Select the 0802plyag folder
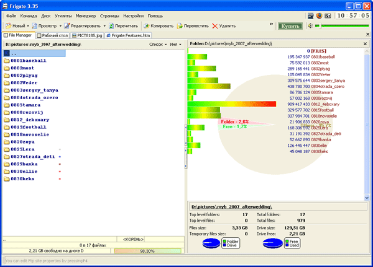The width and height of the screenshot is (373, 267). pos(21,76)
